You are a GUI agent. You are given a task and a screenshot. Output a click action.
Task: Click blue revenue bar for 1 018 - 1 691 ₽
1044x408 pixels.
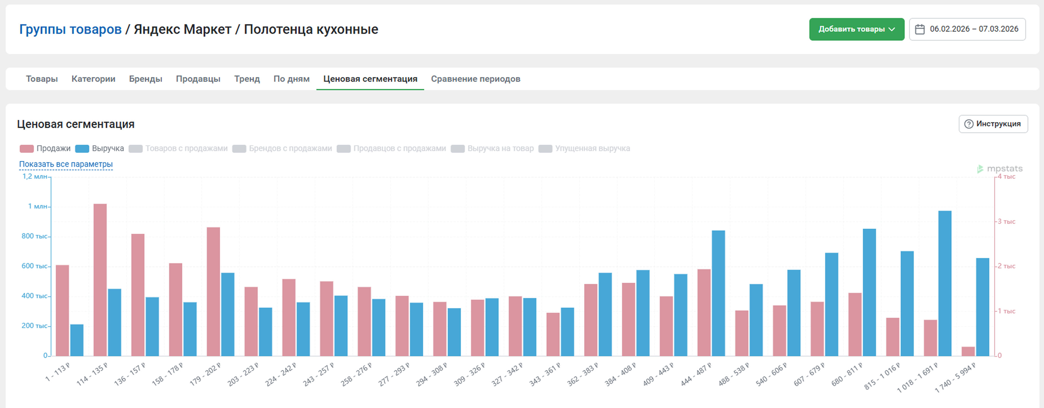coord(944,283)
